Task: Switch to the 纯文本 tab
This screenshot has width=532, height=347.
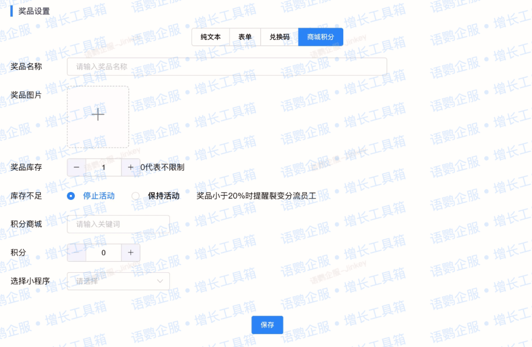Action: [211, 37]
